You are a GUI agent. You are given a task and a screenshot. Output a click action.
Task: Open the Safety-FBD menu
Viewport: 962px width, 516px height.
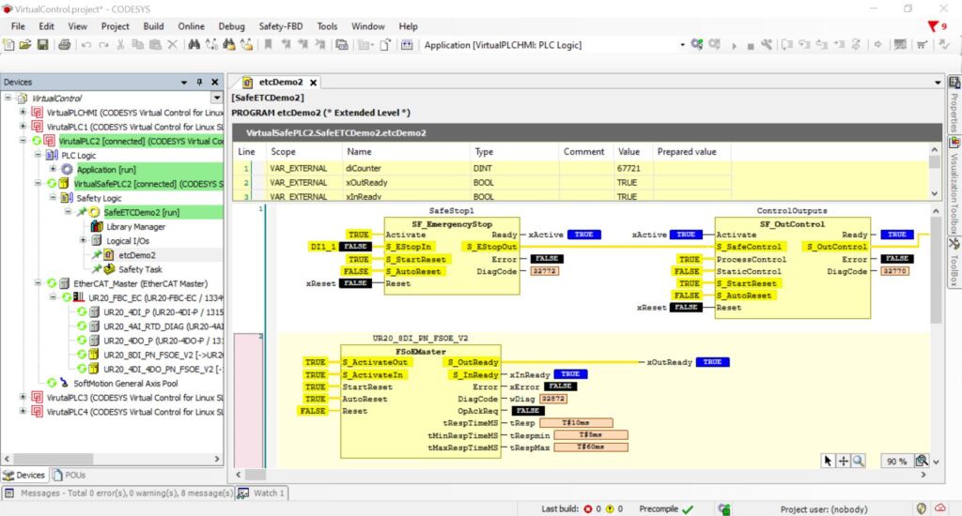tap(281, 26)
